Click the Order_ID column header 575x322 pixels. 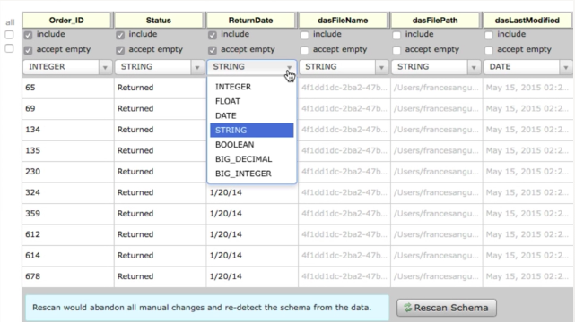[x=66, y=20]
